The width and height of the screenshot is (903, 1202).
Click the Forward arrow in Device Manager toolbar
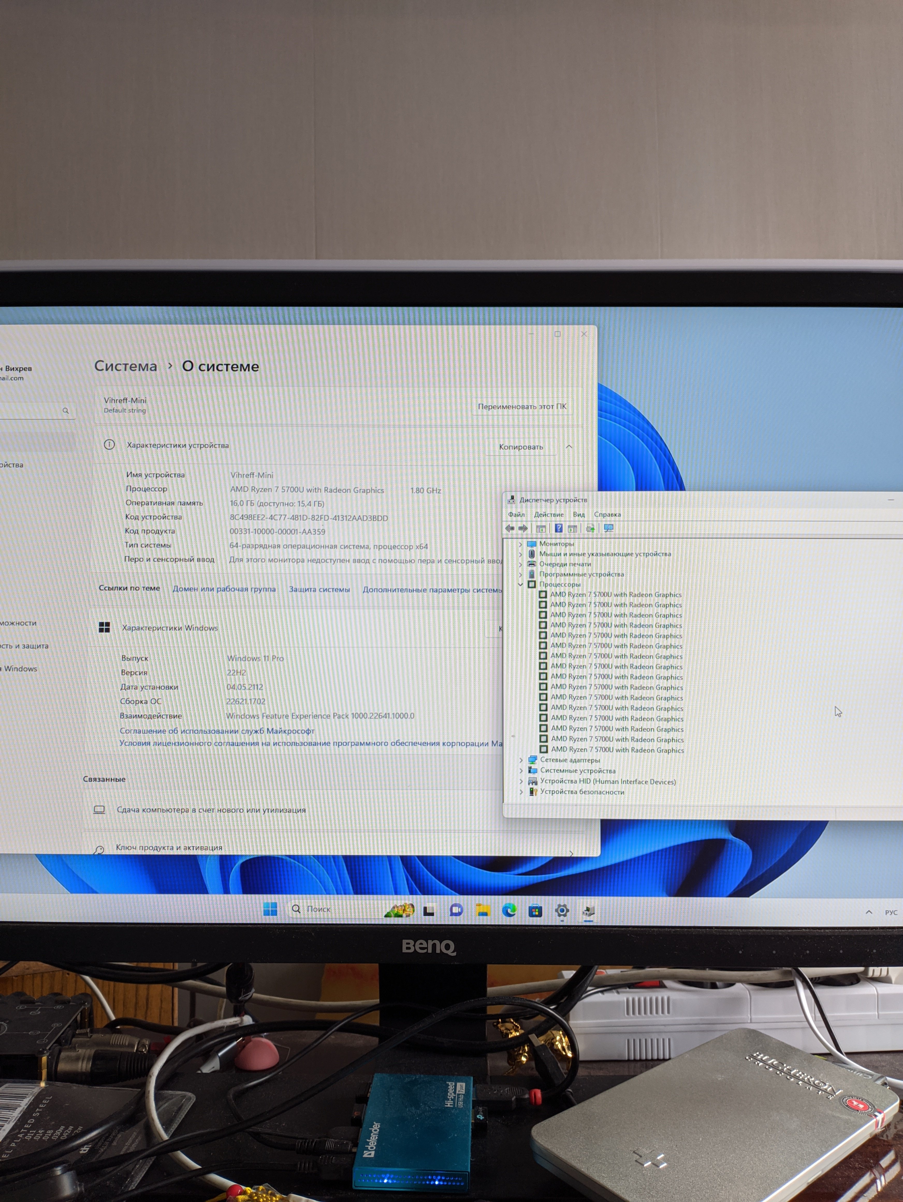click(x=523, y=528)
